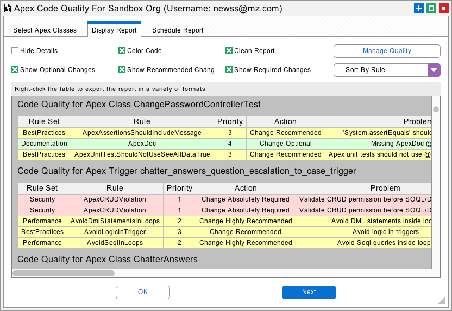The height and width of the screenshot is (311, 452).
Task: Click Missing ApexDoc problem cell
Action: pos(378,144)
